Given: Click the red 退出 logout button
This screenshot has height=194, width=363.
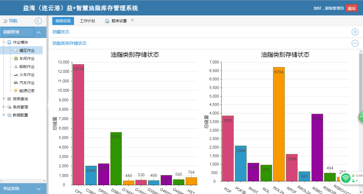Looking at the screenshot, I should (351, 8).
